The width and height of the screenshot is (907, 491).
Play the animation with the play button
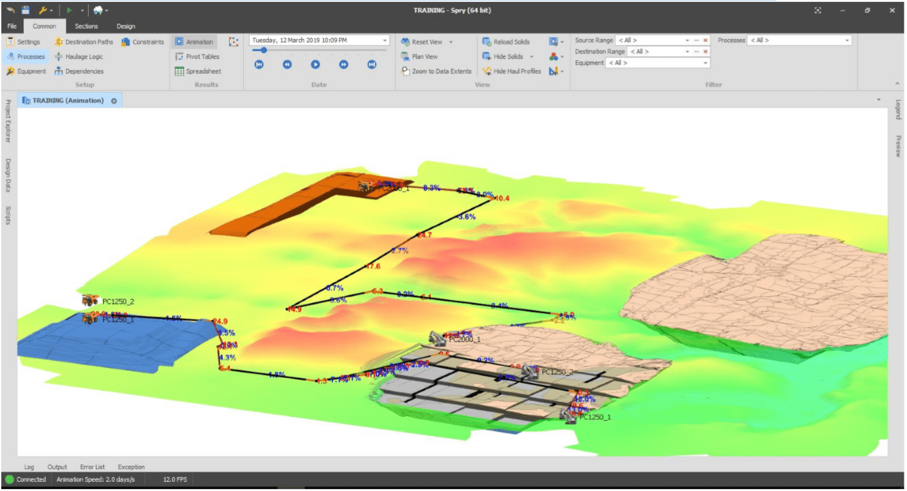[x=315, y=64]
